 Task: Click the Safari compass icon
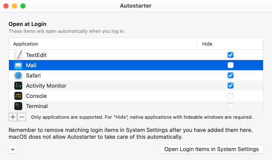coord(18,75)
